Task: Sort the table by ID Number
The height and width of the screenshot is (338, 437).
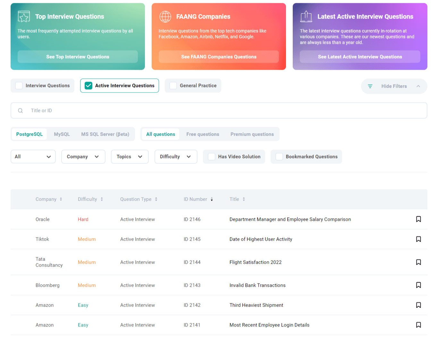Action: click(212, 199)
